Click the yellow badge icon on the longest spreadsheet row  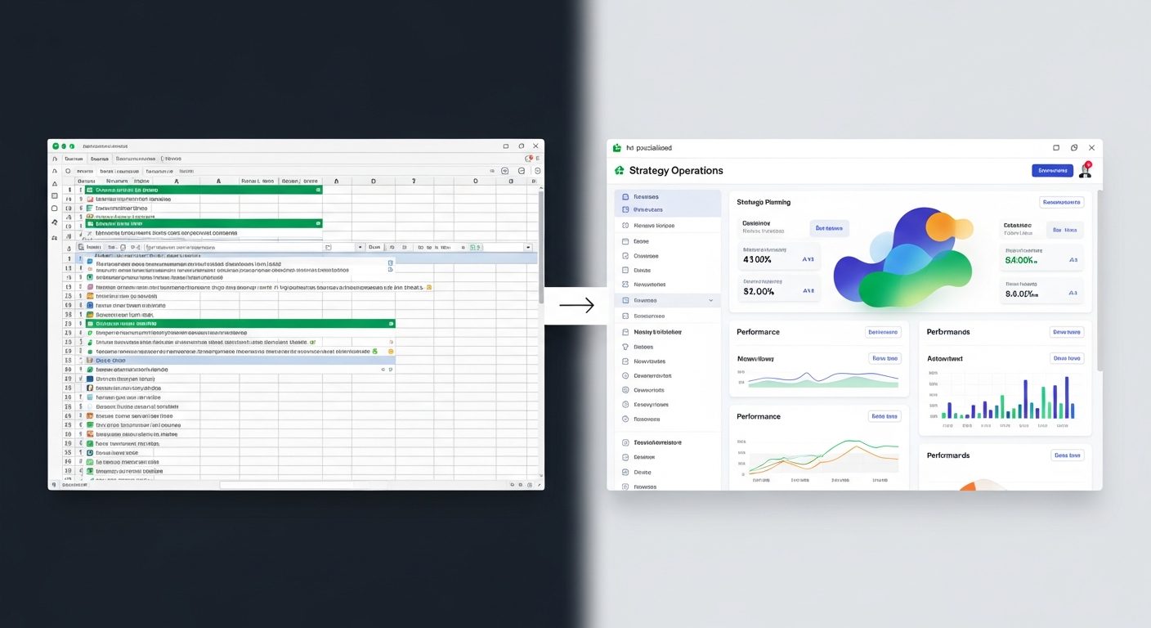429,288
